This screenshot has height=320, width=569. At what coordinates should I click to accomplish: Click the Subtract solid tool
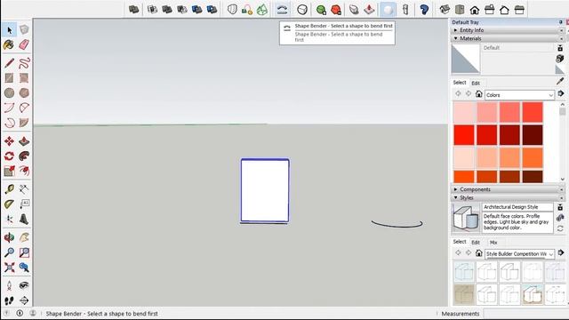[181, 10]
